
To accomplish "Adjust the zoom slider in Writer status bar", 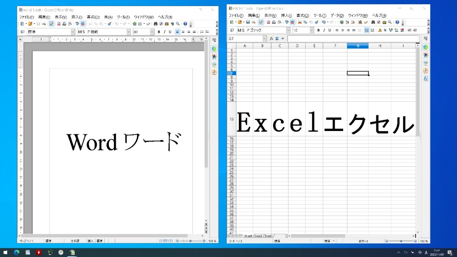I will pos(190,241).
